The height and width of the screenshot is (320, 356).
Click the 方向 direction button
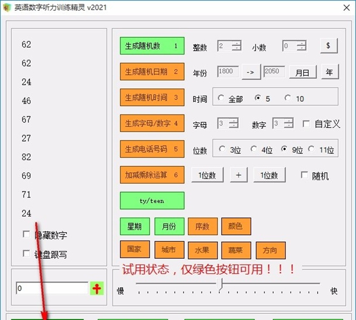271,250
